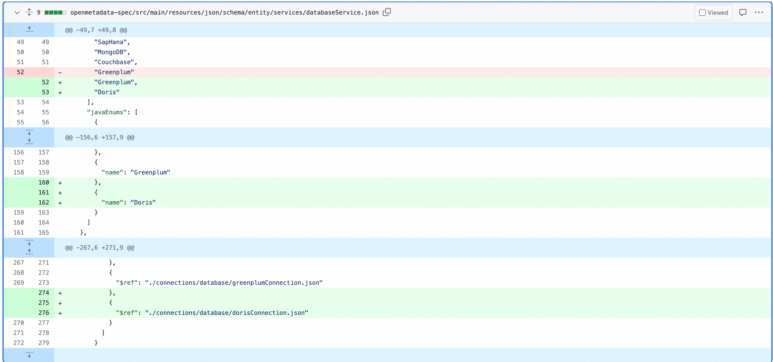Image resolution: width=773 pixels, height=362 pixels.
Task: Collapse the databaseService.json file diff
Action: 17,13
